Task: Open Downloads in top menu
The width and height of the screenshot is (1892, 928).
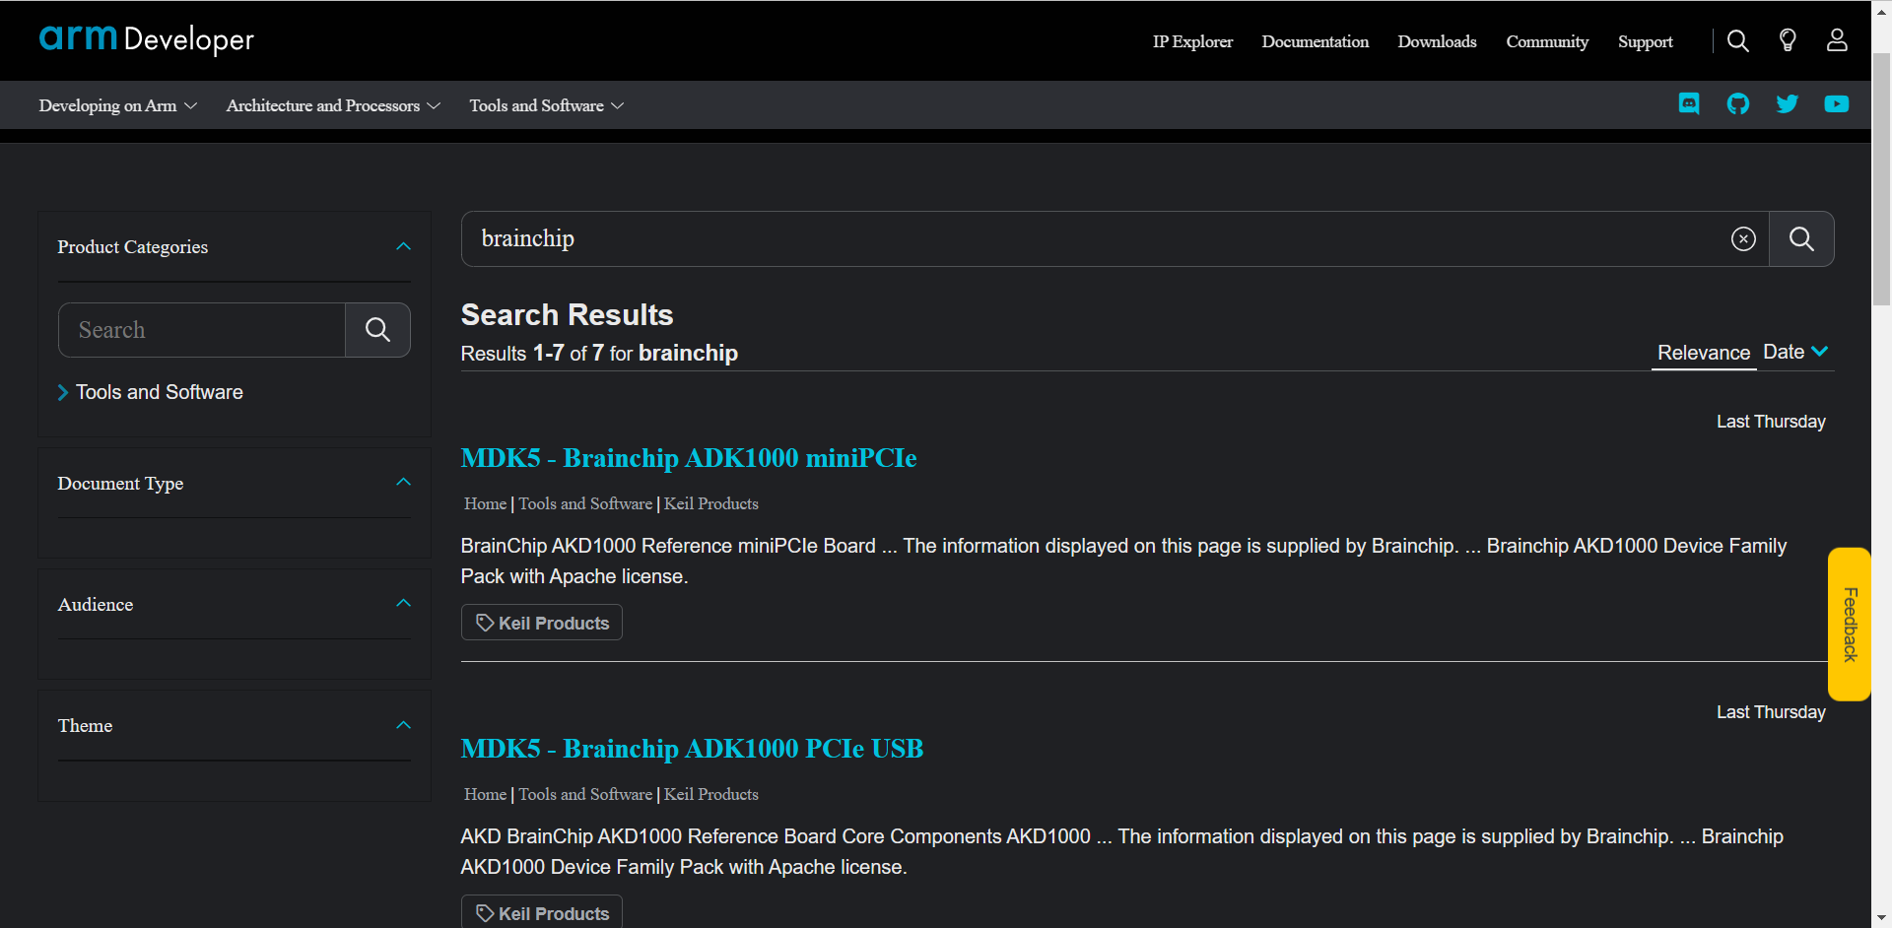Action: pos(1437,41)
